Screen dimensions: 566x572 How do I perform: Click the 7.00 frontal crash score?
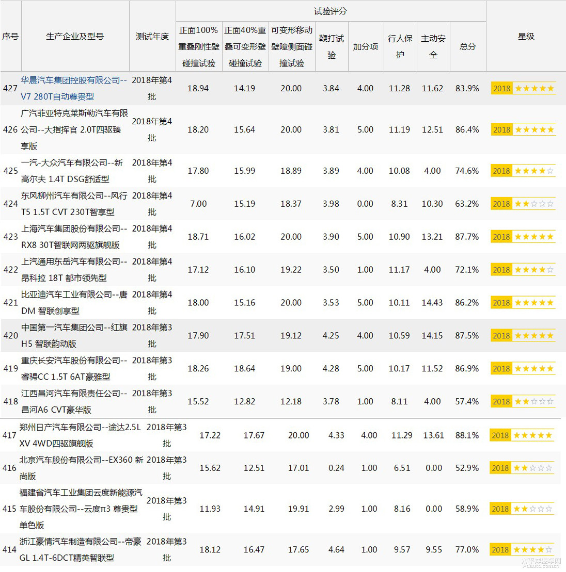(198, 204)
